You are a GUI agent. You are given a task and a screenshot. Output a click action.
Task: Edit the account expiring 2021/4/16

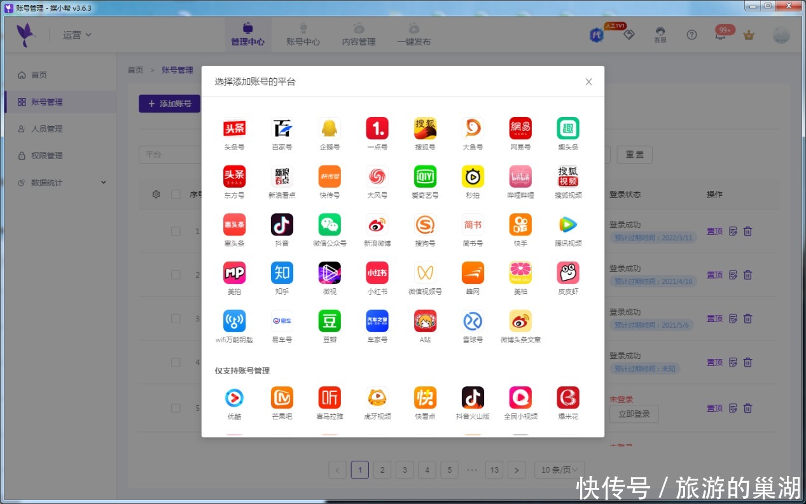(x=733, y=275)
